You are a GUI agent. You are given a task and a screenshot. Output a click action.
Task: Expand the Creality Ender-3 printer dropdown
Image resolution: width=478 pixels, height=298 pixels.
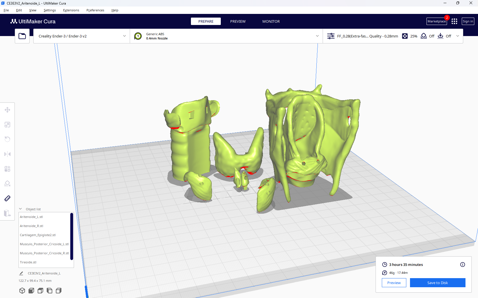[x=82, y=36]
